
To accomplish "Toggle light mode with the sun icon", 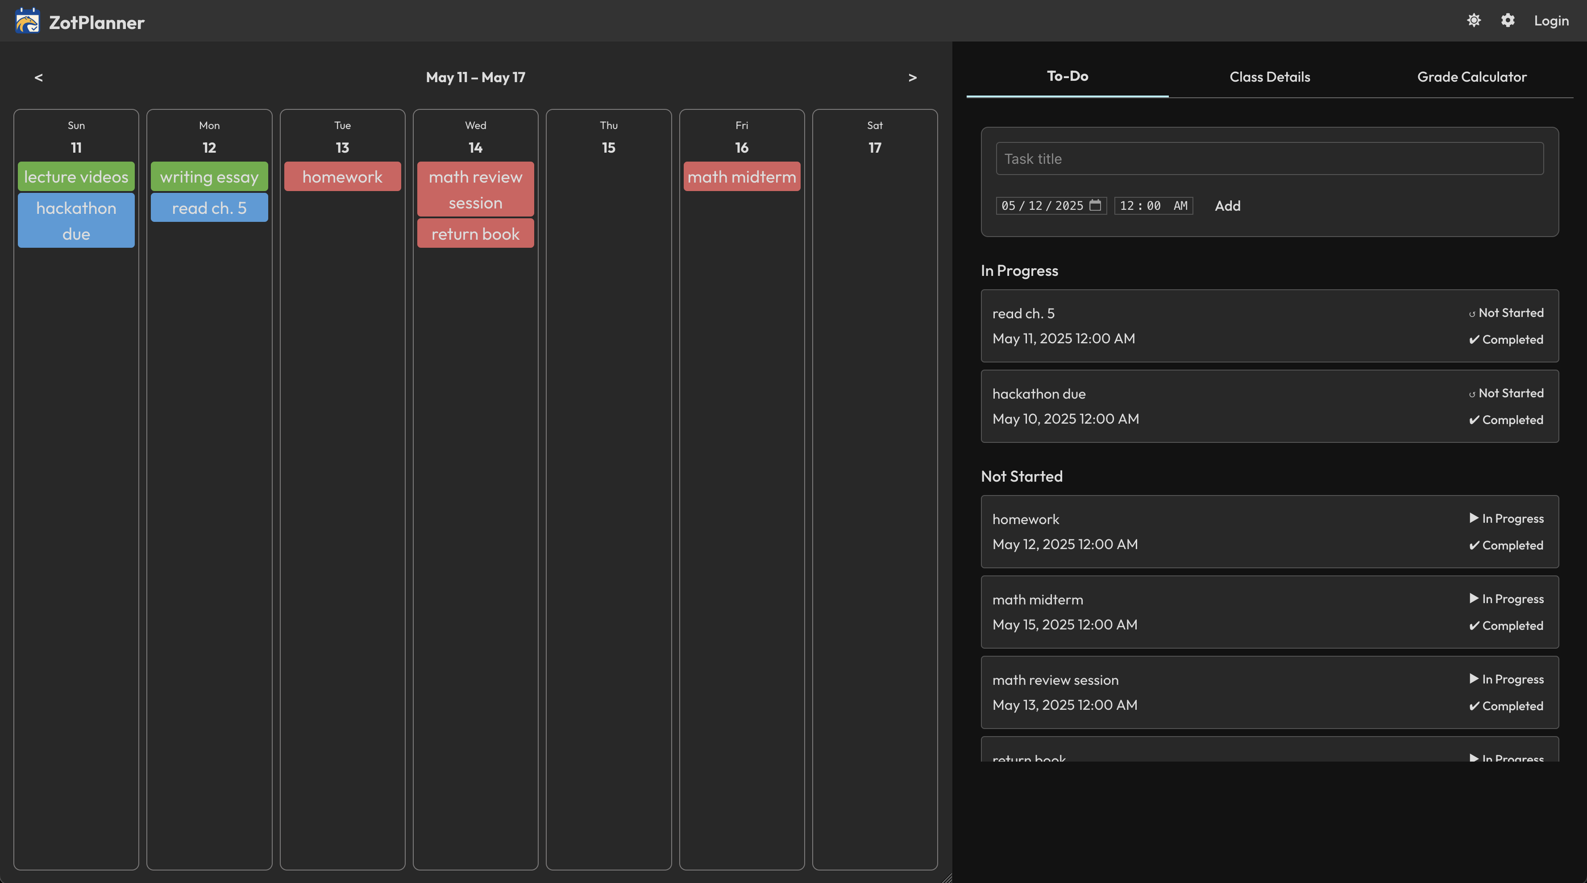I will (x=1473, y=21).
